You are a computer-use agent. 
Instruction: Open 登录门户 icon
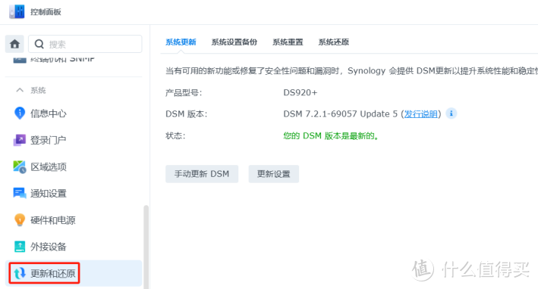(20, 140)
